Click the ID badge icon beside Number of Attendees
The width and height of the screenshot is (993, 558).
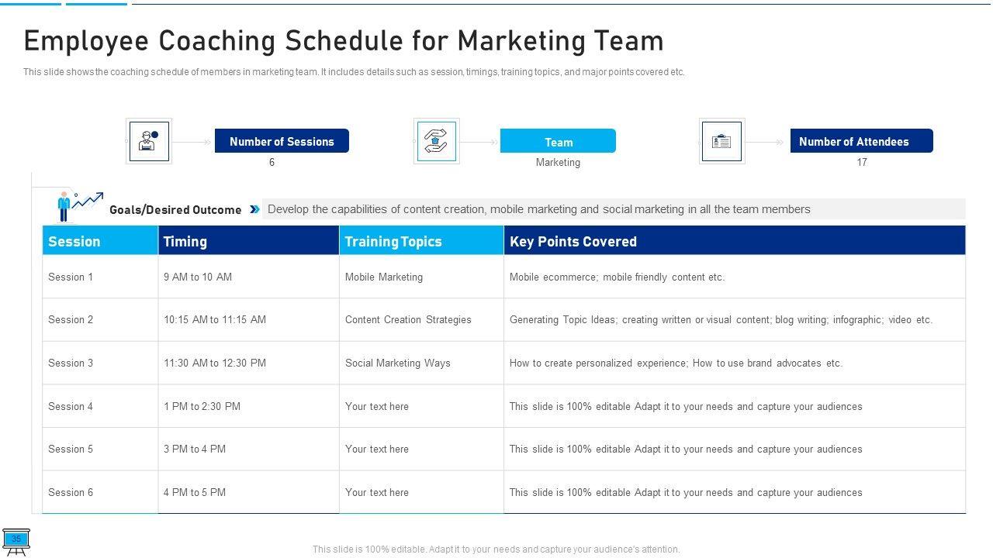(x=721, y=141)
